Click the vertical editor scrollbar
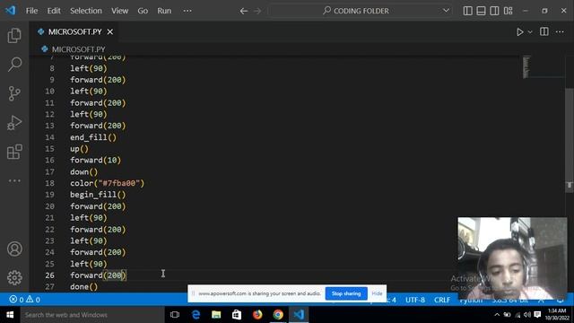The image size is (574, 323). pyautogui.click(x=569, y=139)
